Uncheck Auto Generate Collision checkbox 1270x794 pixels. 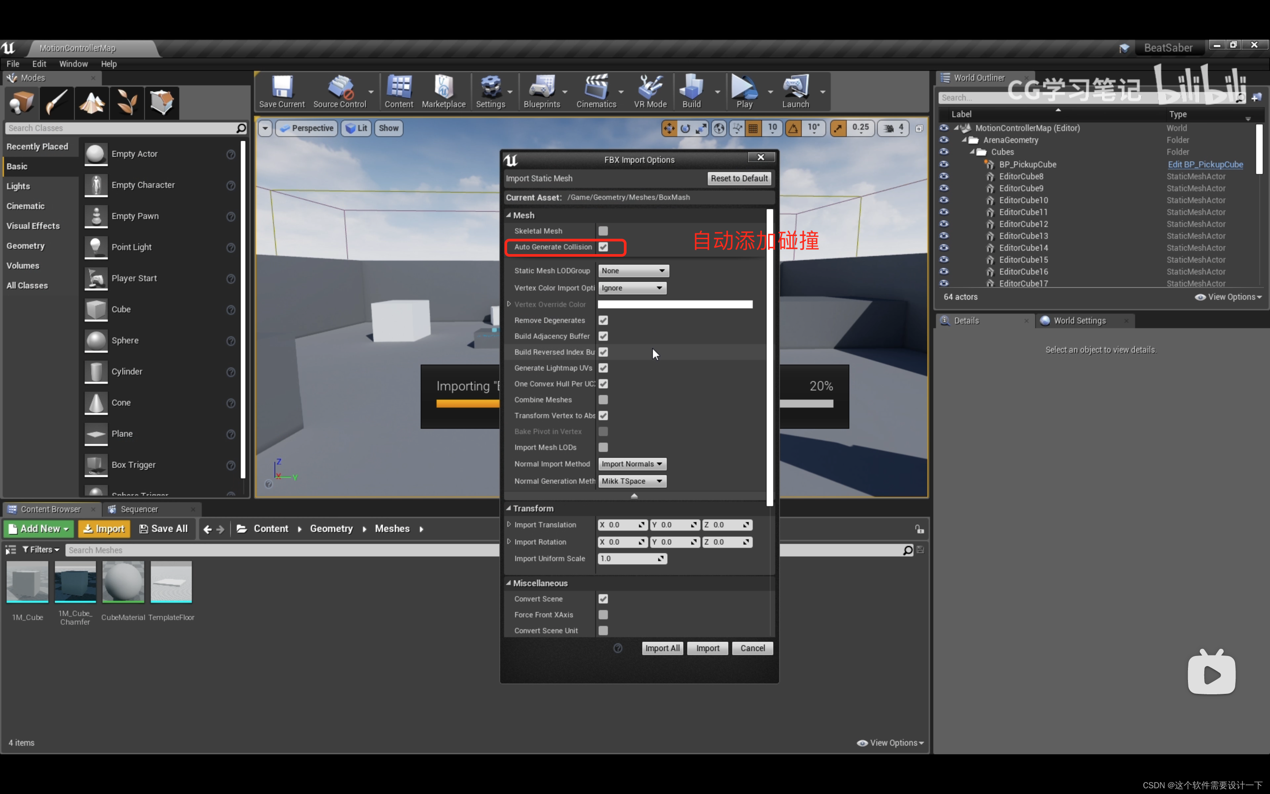tap(603, 247)
